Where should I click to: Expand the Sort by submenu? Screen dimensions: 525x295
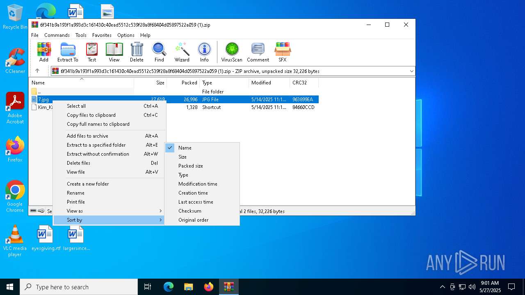[109, 220]
